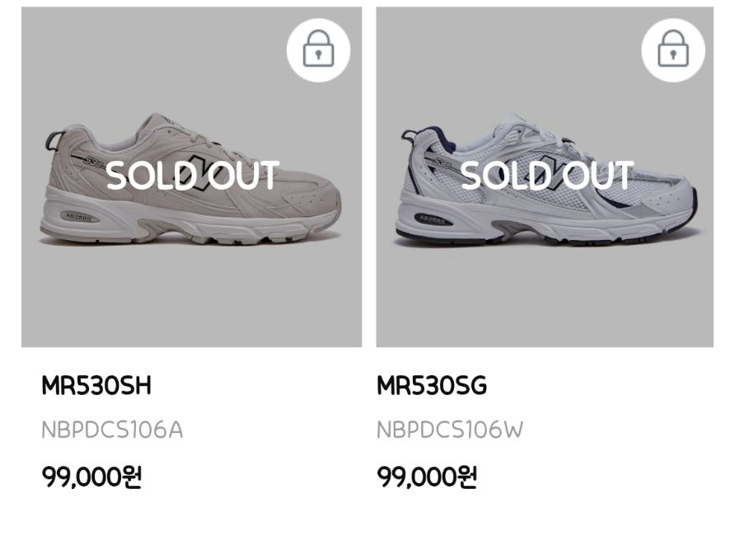Click the ABZORB badge on the white shoe

coord(434,219)
